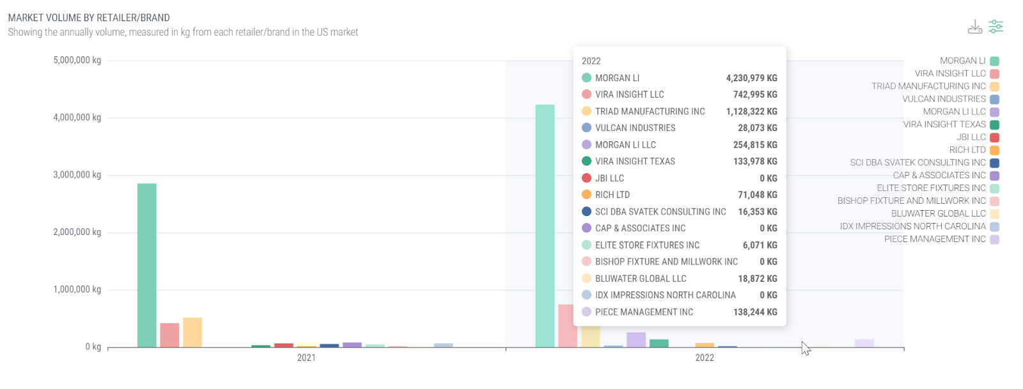1023x389 pixels.
Task: Click BISHOP FIXTURE AND MILLWORK INC legend label
Action: [911, 201]
